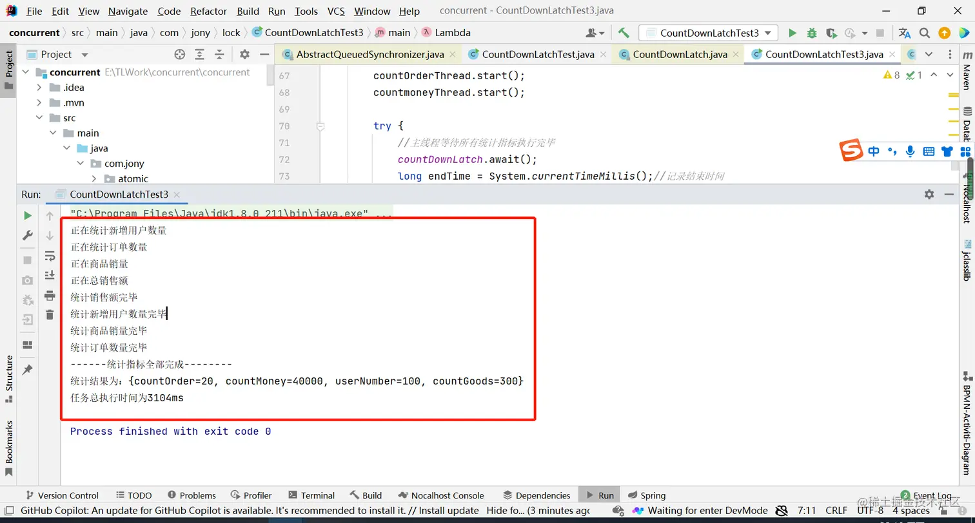This screenshot has height=523, width=975.
Task: Switch to AbstractQueuedSynchronizer.java tab
Action: [x=369, y=55]
